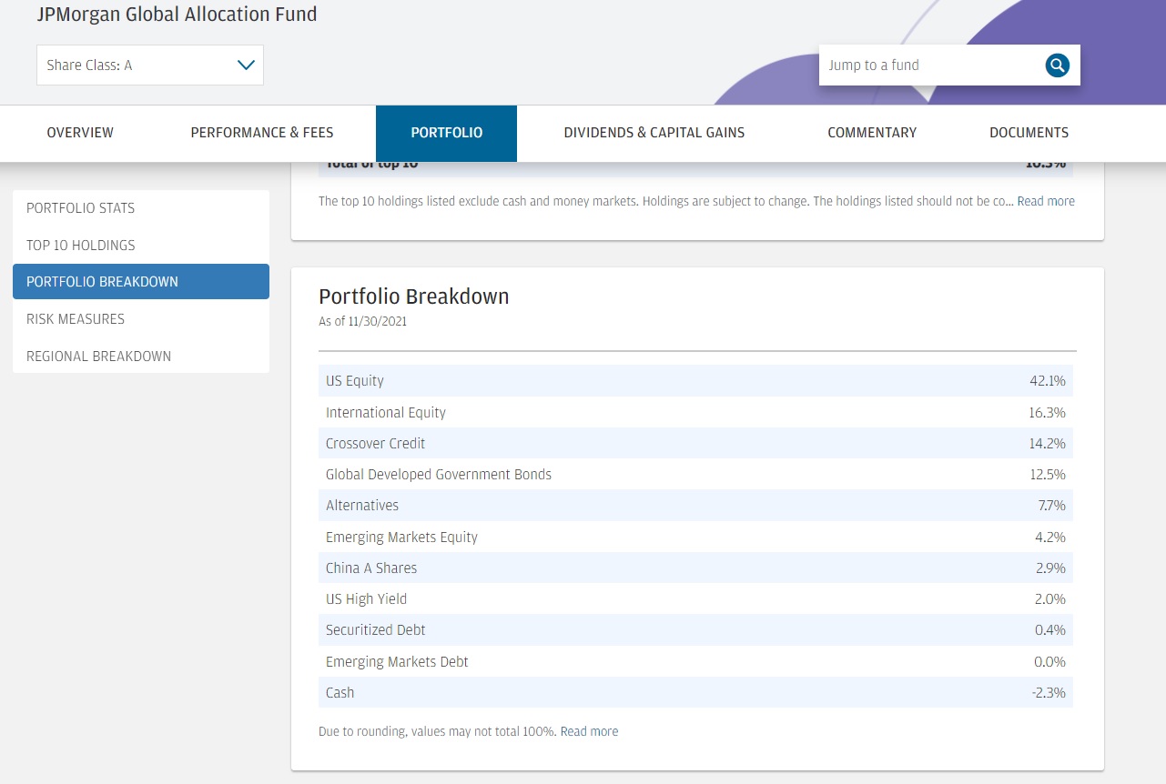1166x784 pixels.
Task: Open the Share Class dropdown
Action: coord(149,65)
